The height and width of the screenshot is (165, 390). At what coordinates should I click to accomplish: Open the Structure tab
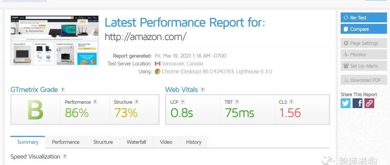[x=103, y=142]
